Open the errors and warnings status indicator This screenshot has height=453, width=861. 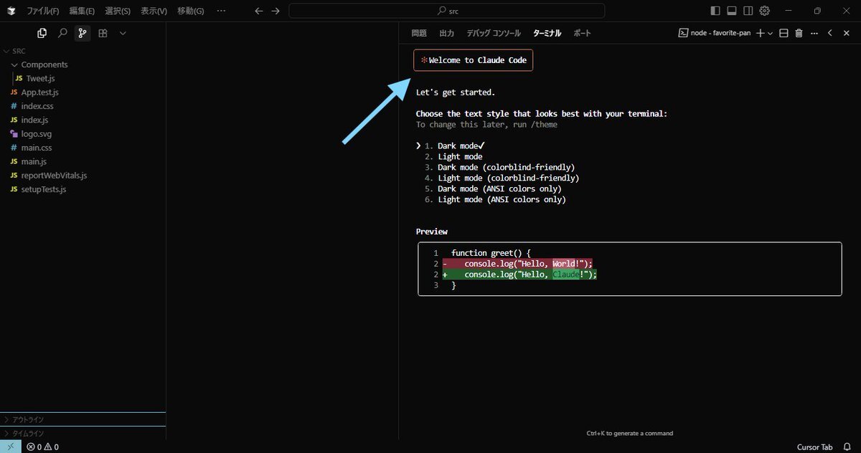[43, 447]
